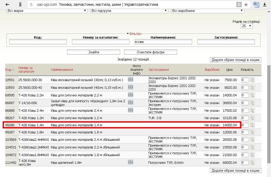Click cart icon for item 111492

(252, 162)
